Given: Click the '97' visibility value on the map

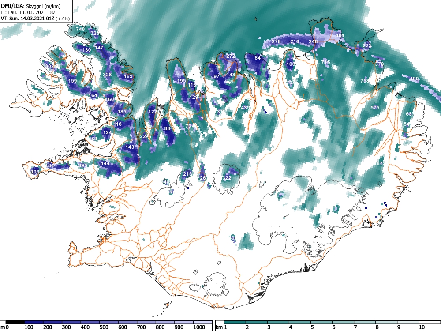Looking at the screenshot, I should [x=217, y=76].
